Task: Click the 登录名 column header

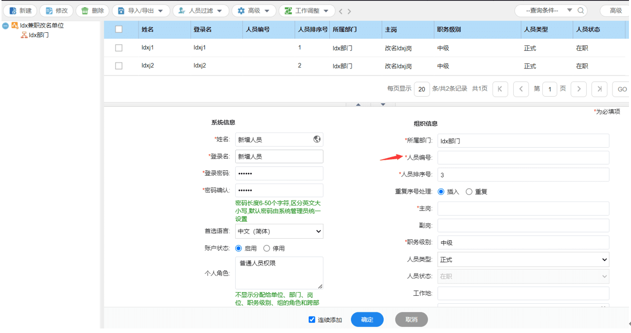Action: pos(202,30)
